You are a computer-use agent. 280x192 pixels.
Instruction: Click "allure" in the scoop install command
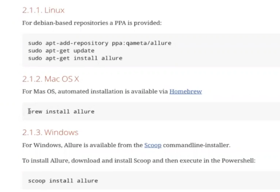(87, 181)
